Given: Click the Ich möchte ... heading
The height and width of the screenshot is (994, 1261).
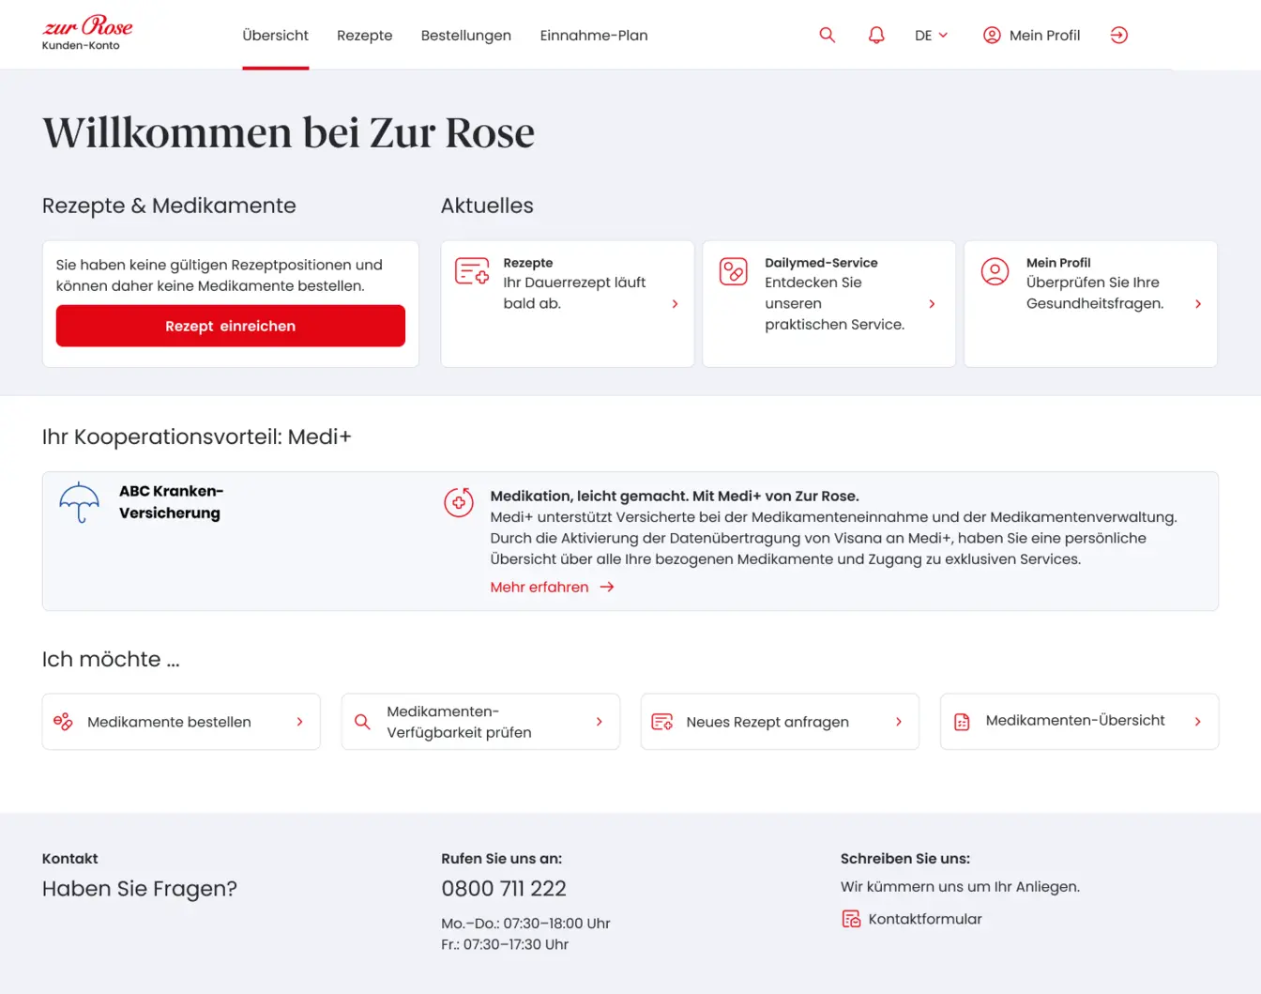Looking at the screenshot, I should tap(111, 659).
